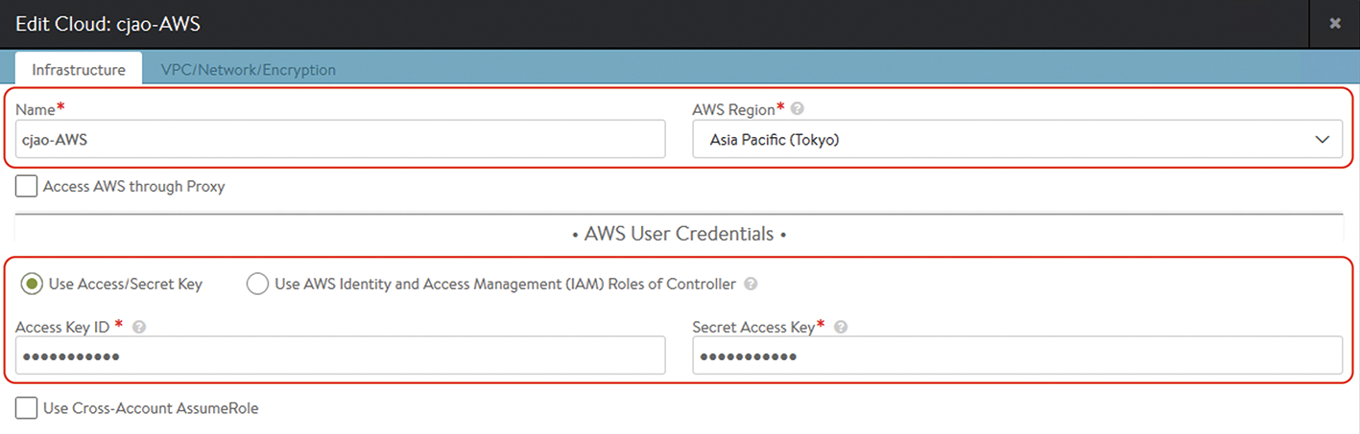Viewport: 1360px width, 434px height.
Task: Open the AWS Region help tooltip icon
Action: pyautogui.click(x=797, y=110)
